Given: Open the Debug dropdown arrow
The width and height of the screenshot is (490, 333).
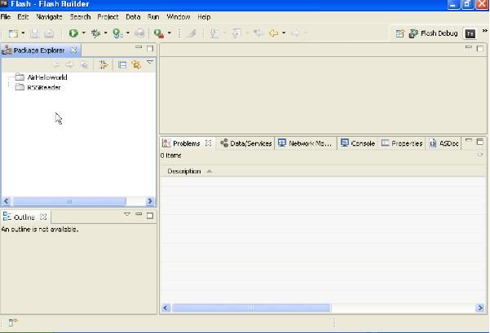Looking at the screenshot, I should [105, 33].
